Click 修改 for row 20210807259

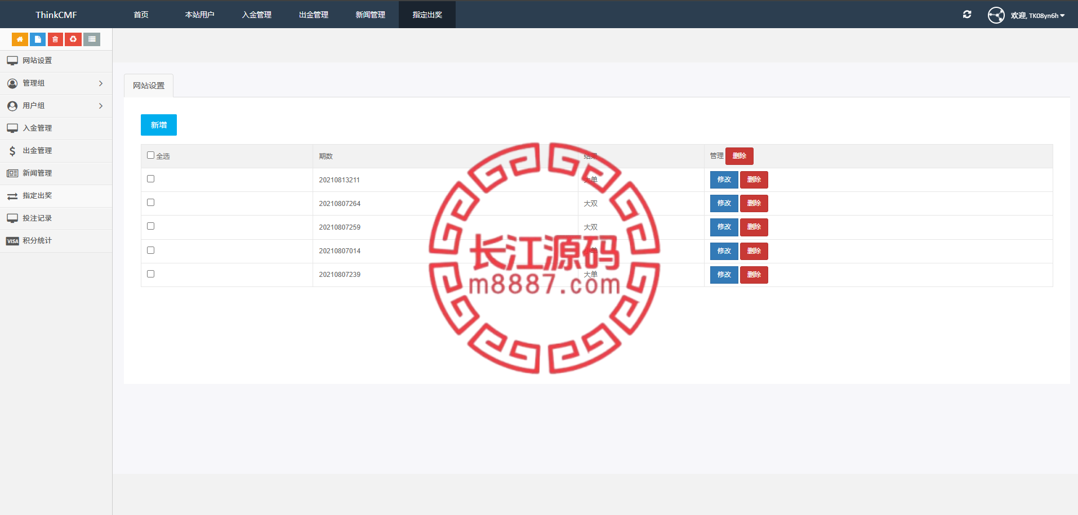pos(724,227)
